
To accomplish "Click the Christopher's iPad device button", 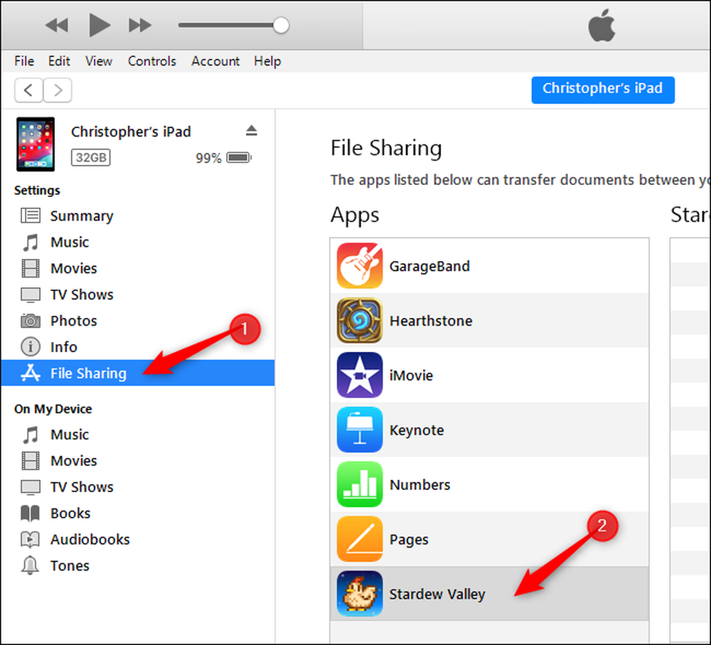I will pos(603,90).
